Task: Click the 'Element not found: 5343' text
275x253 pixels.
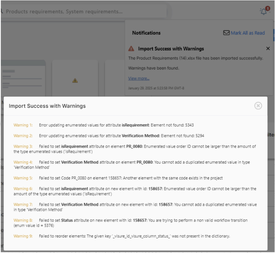Action: pyautogui.click(x=172, y=125)
